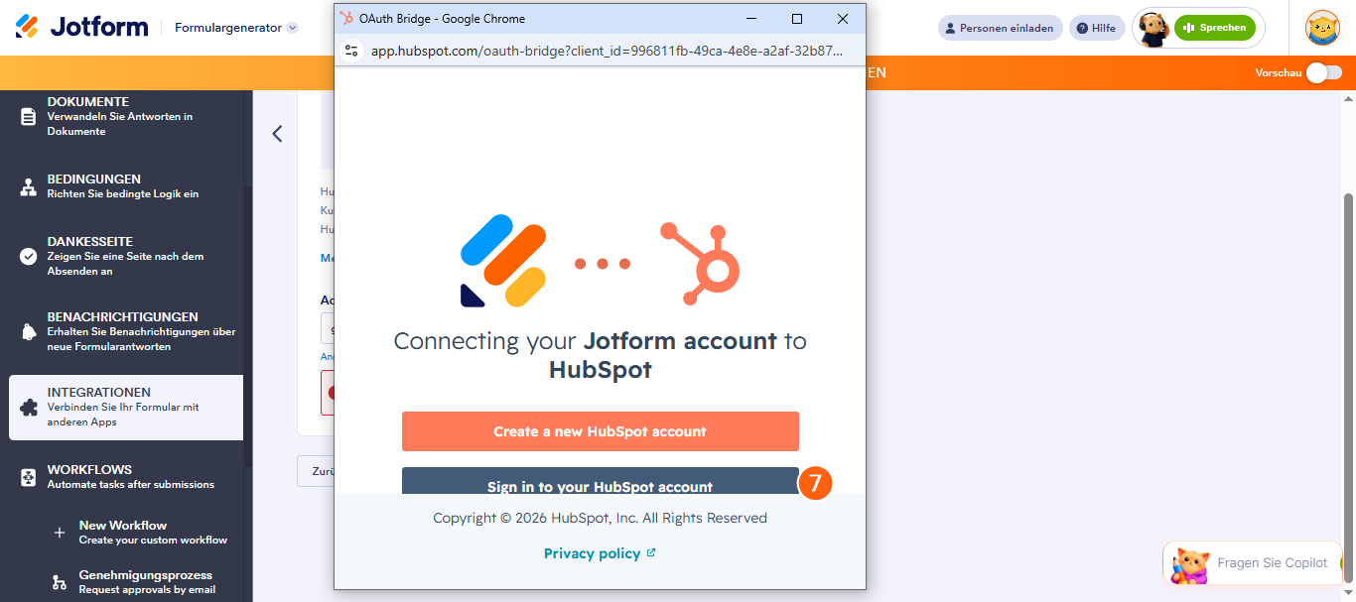The image size is (1356, 602).
Task: Click the back chevron arrow in Jotform
Action: pyautogui.click(x=277, y=134)
